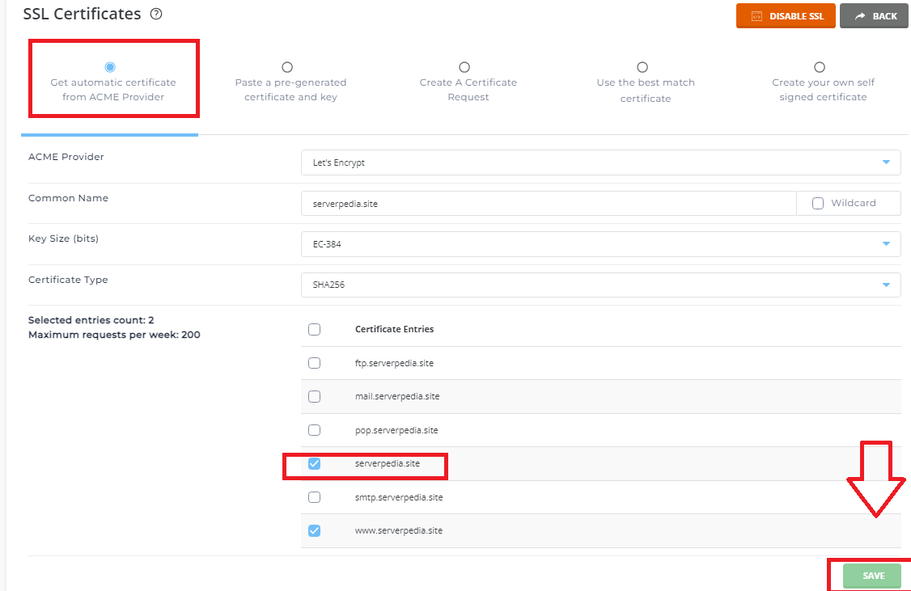
Task: Click the help question mark icon
Action: tap(157, 15)
